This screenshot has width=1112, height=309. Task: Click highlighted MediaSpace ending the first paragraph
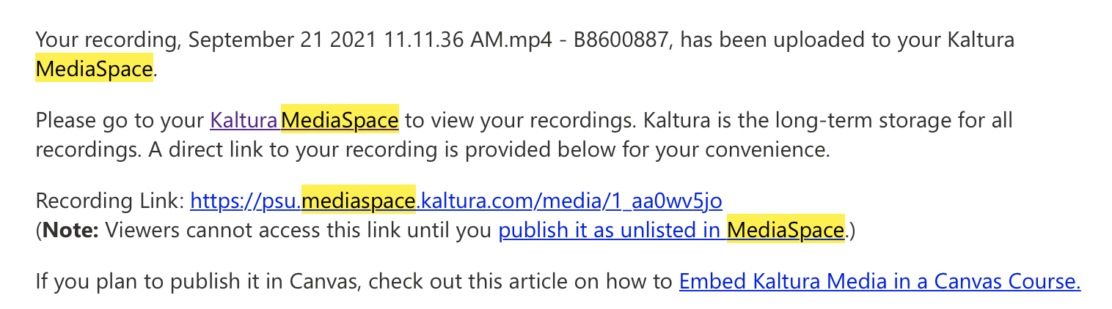94,70
